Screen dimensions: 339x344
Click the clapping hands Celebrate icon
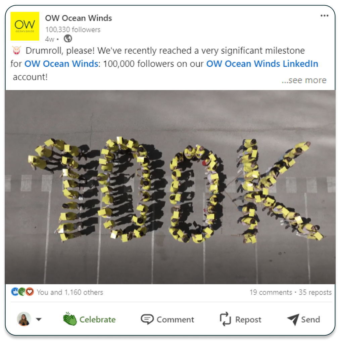(70, 319)
